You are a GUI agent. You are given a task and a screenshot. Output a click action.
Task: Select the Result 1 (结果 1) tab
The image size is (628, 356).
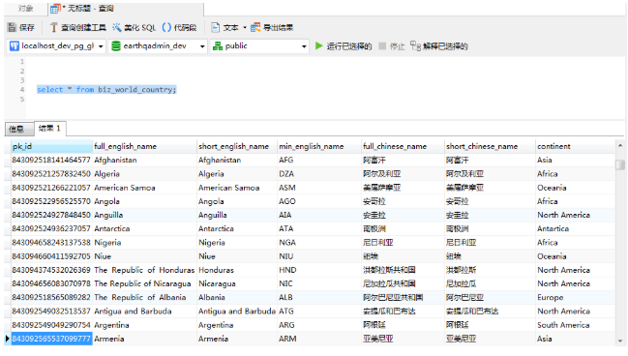49,128
